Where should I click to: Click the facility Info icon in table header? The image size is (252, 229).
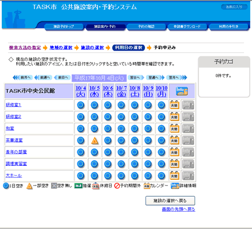pyautogui.click(x=182, y=91)
